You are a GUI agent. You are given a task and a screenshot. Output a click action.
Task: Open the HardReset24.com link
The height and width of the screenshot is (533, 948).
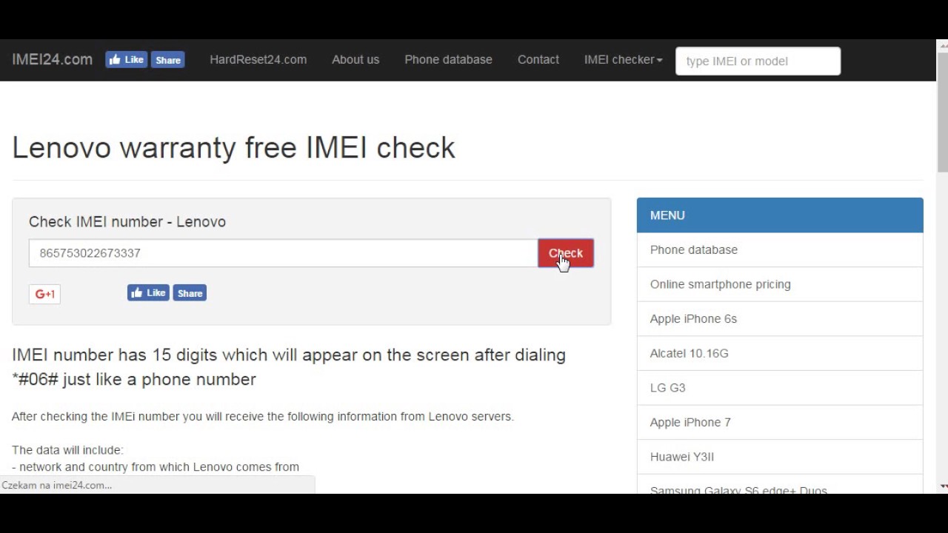(258, 59)
